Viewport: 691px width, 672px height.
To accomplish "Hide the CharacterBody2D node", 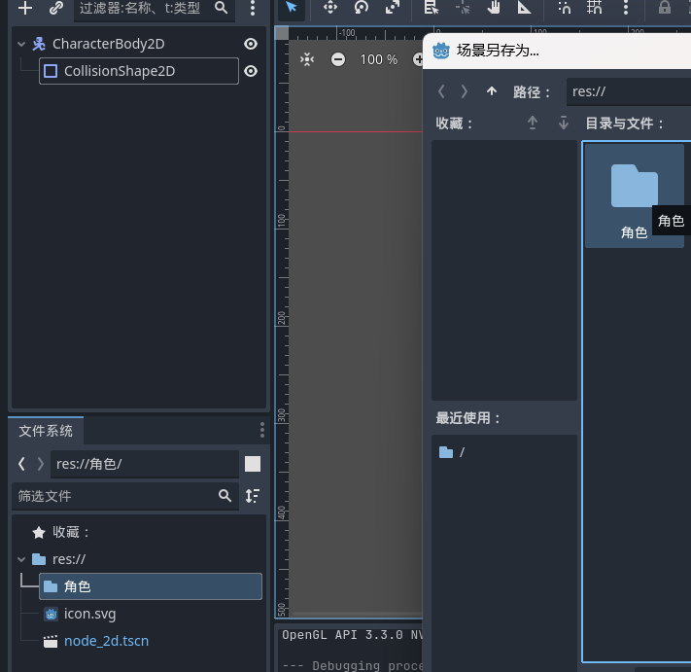I will pyautogui.click(x=251, y=44).
